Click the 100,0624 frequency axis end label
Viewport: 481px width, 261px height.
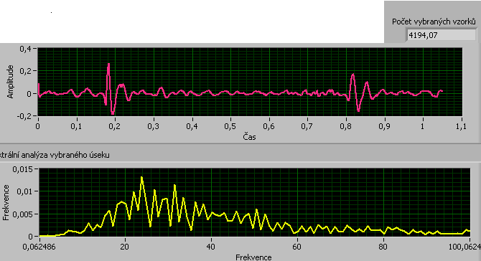click(464, 247)
